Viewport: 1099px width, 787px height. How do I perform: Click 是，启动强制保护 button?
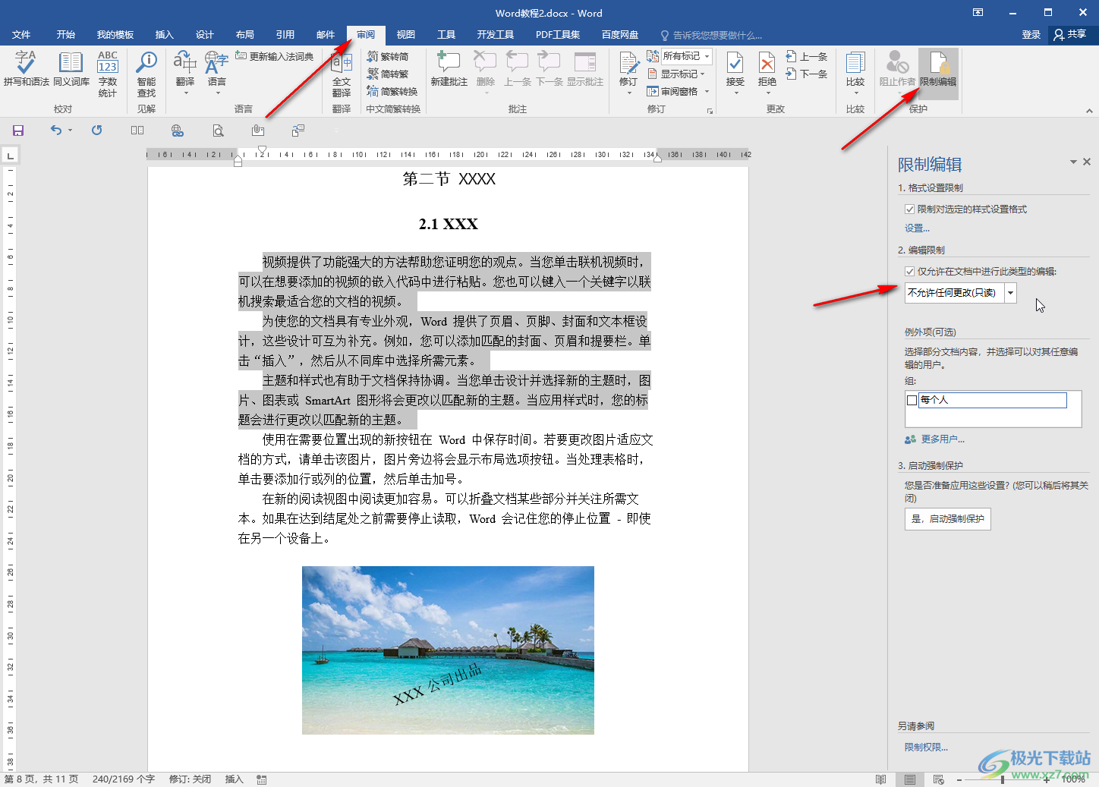(947, 519)
